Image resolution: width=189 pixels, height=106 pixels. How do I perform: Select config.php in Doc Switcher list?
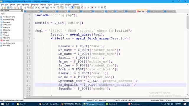tap(6, 25)
